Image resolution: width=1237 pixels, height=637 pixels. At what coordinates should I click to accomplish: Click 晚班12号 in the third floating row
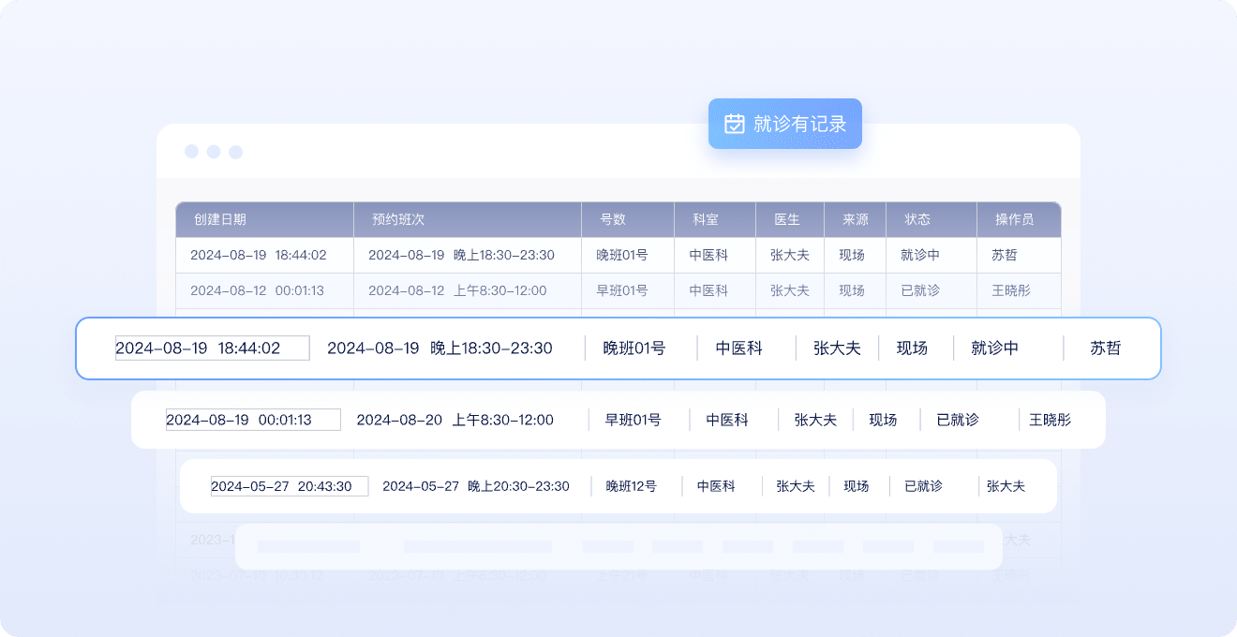click(631, 486)
